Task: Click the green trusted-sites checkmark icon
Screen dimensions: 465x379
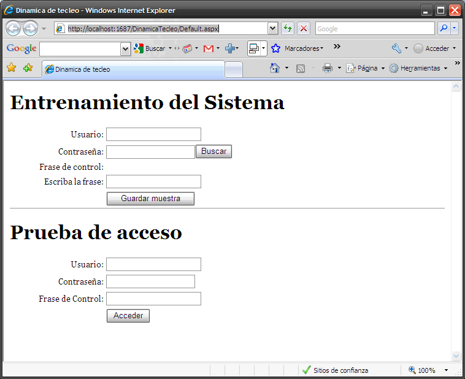Action: 306,370
